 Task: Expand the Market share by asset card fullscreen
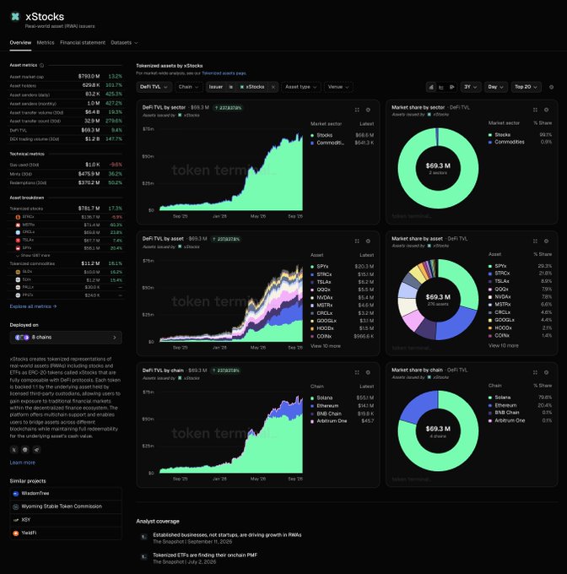pos(535,241)
